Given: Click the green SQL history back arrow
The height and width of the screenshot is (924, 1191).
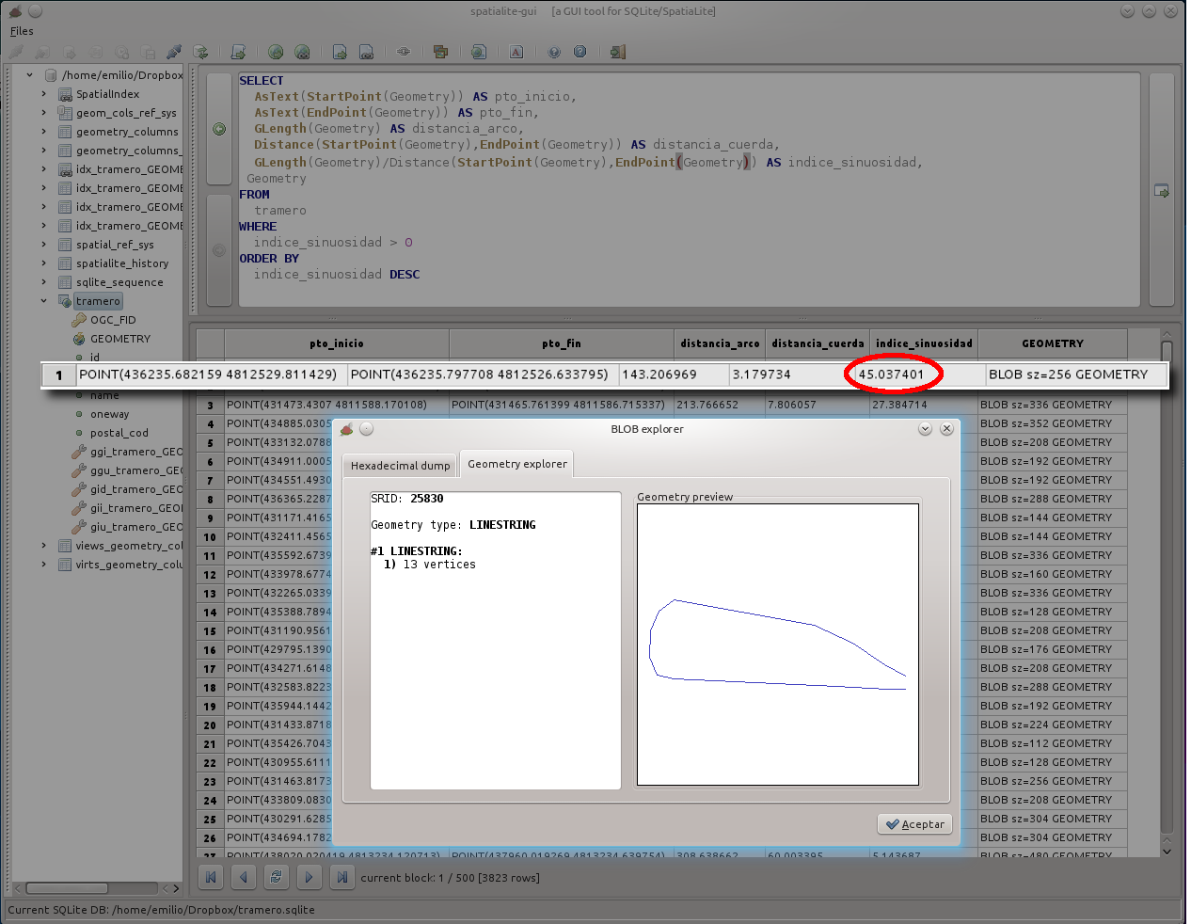Looking at the screenshot, I should coord(219,129).
